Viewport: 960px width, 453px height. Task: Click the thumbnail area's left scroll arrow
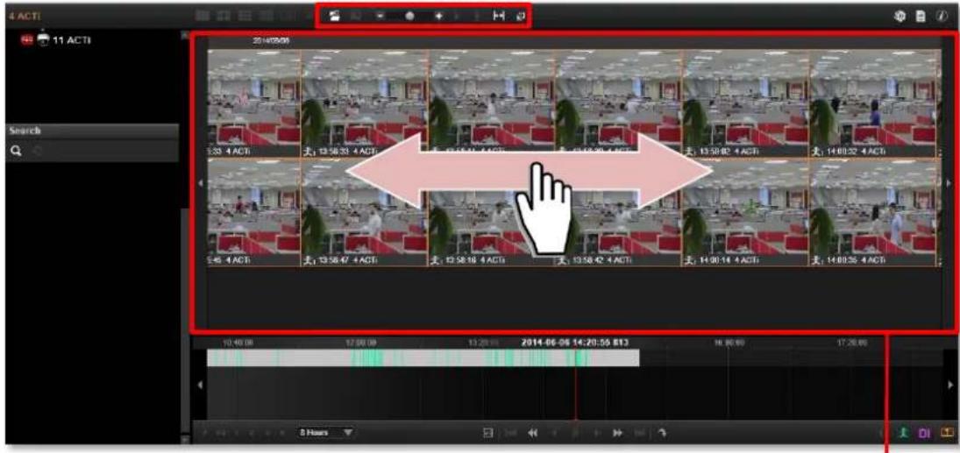pyautogui.click(x=200, y=182)
